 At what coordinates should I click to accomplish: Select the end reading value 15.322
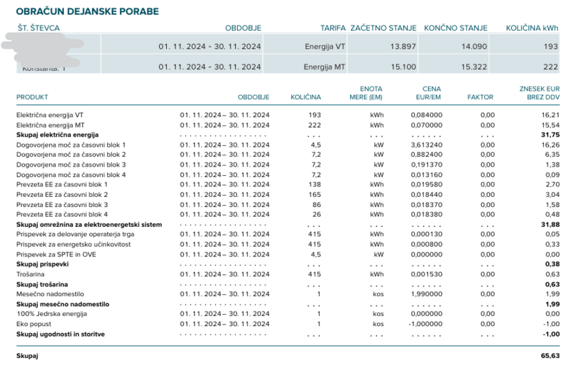(x=471, y=67)
